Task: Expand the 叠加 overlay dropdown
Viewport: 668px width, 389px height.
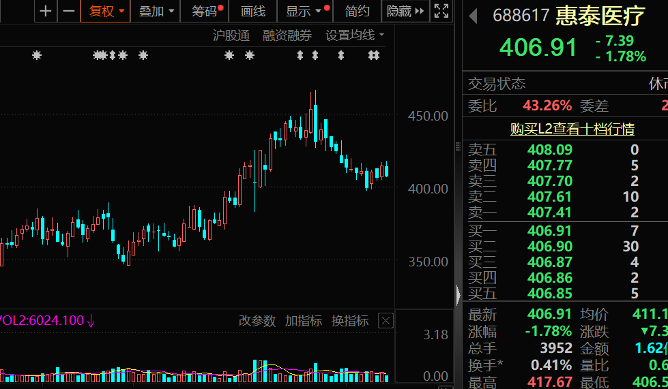Action: click(156, 11)
